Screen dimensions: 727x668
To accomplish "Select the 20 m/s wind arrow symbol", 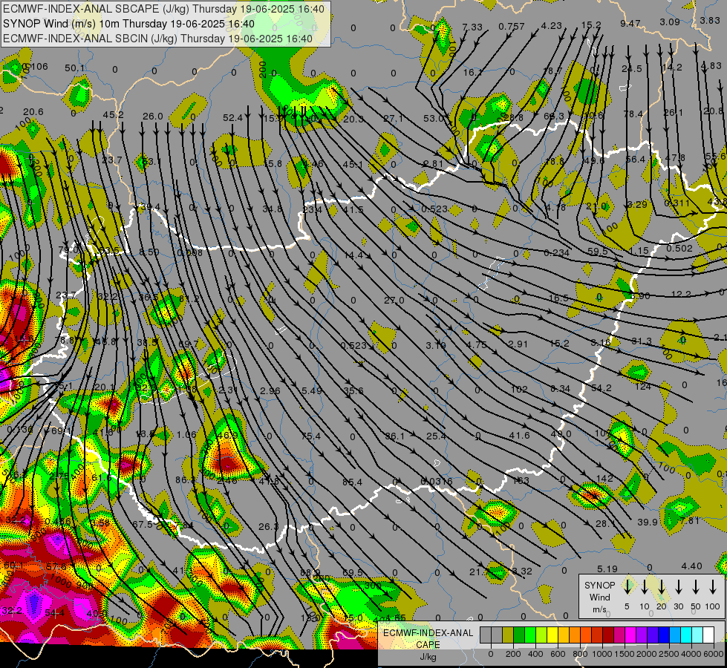I will pyautogui.click(x=662, y=586).
